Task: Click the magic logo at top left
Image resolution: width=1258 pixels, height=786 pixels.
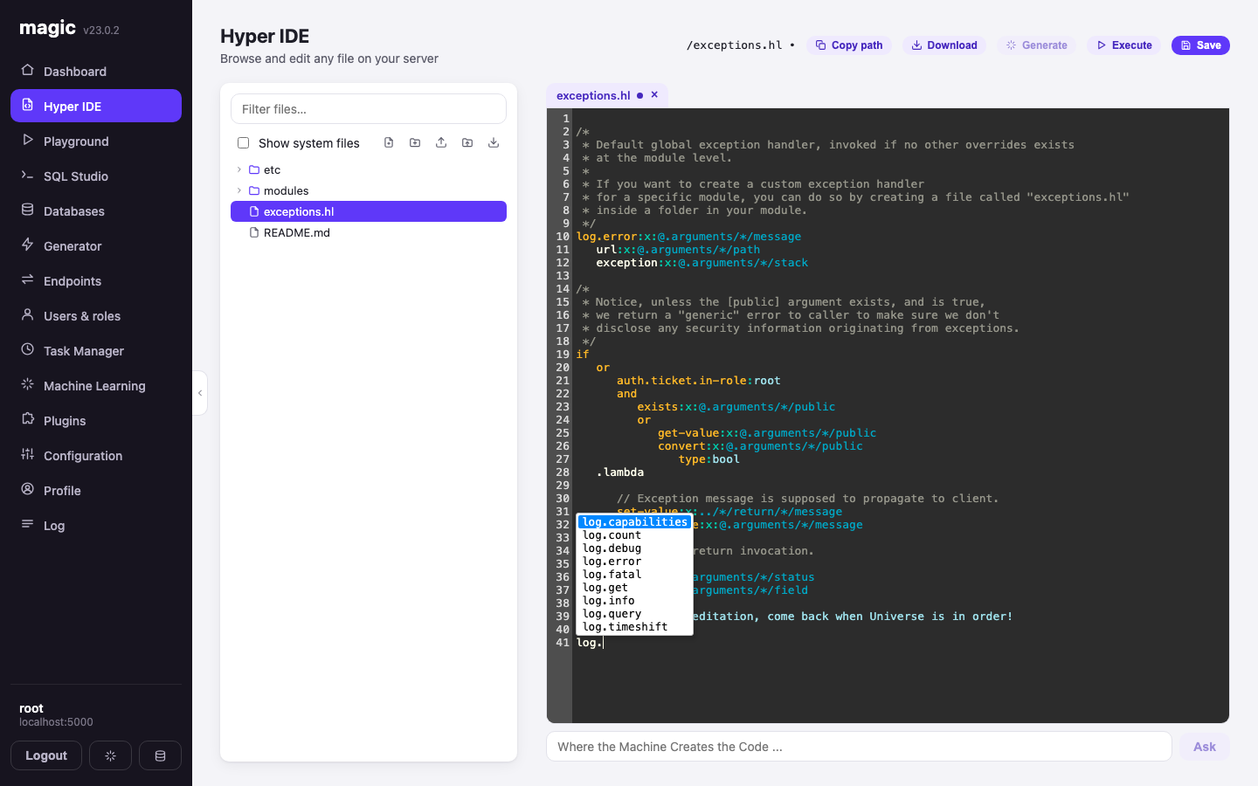Action: click(48, 28)
